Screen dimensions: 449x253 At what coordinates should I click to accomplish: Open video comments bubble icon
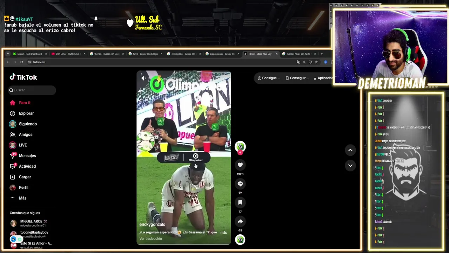(x=240, y=183)
